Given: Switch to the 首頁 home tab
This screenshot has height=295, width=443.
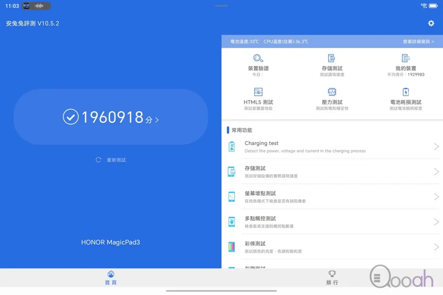Looking at the screenshot, I should [x=111, y=278].
